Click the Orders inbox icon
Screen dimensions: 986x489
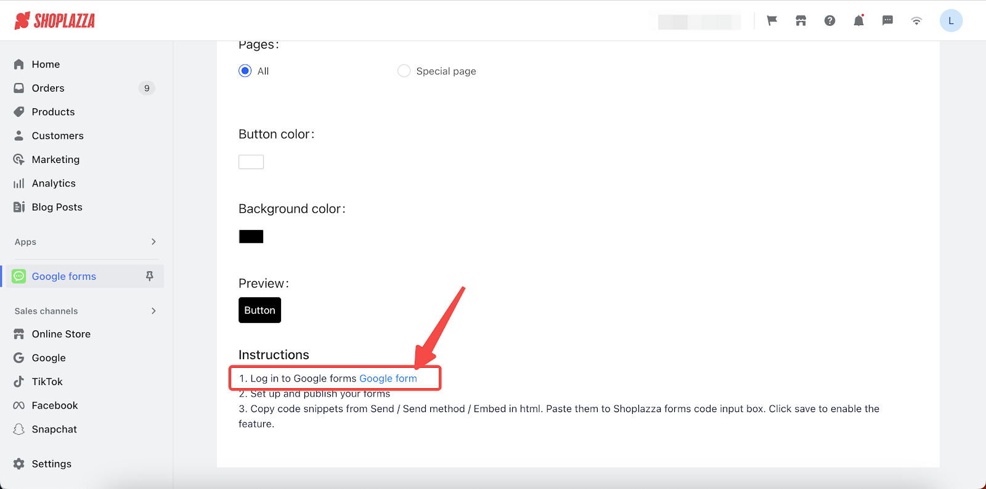tap(19, 88)
